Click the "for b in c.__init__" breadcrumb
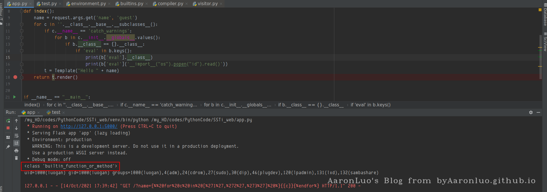Image resolution: width=547 pixels, height=192 pixels. [238, 105]
